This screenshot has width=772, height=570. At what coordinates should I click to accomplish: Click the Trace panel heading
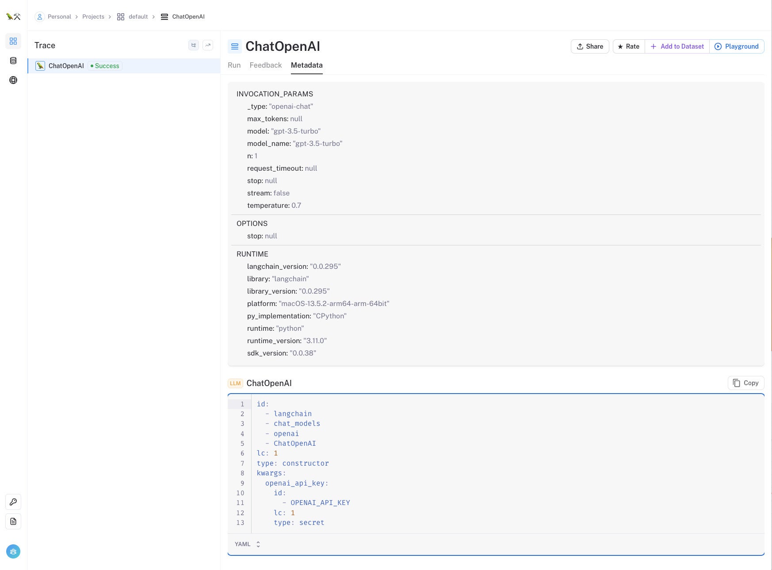pyautogui.click(x=45, y=45)
